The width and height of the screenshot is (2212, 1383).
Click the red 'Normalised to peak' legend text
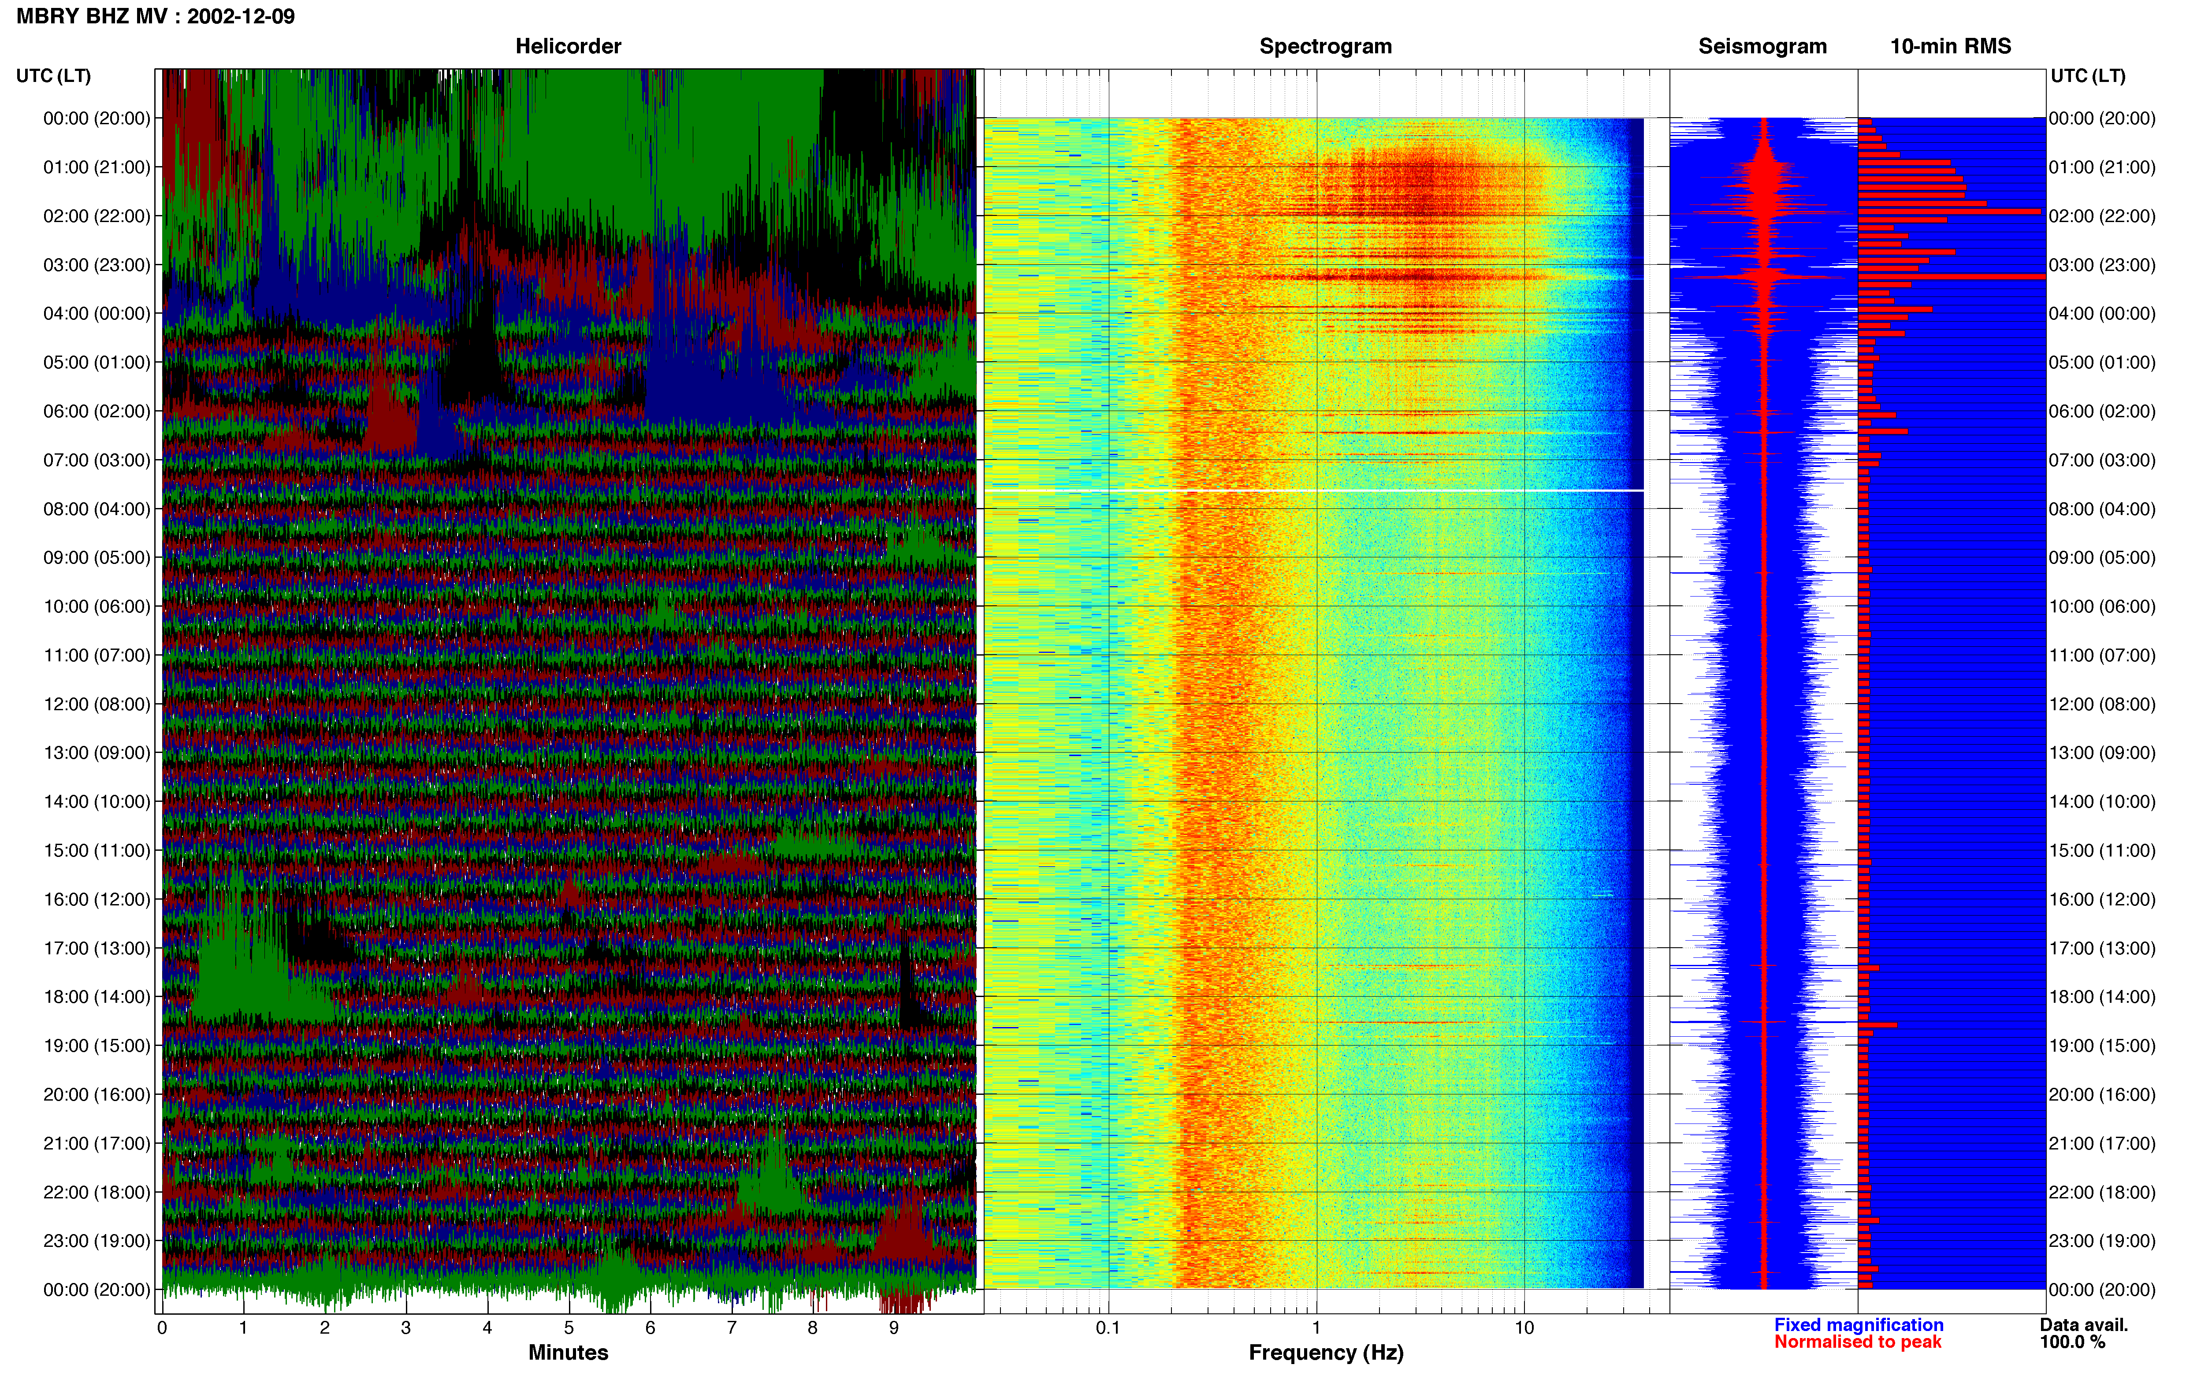(x=1857, y=1342)
